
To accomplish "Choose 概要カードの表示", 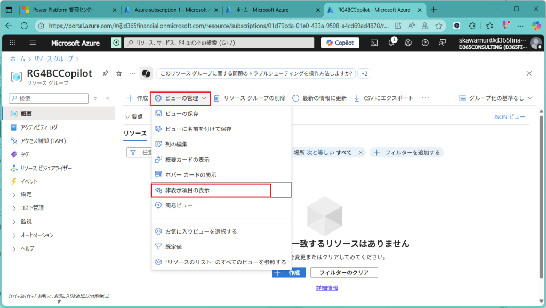I will coord(221,160).
